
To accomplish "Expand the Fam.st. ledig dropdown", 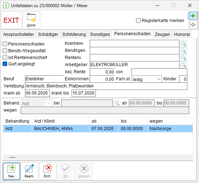I will 147,79.
